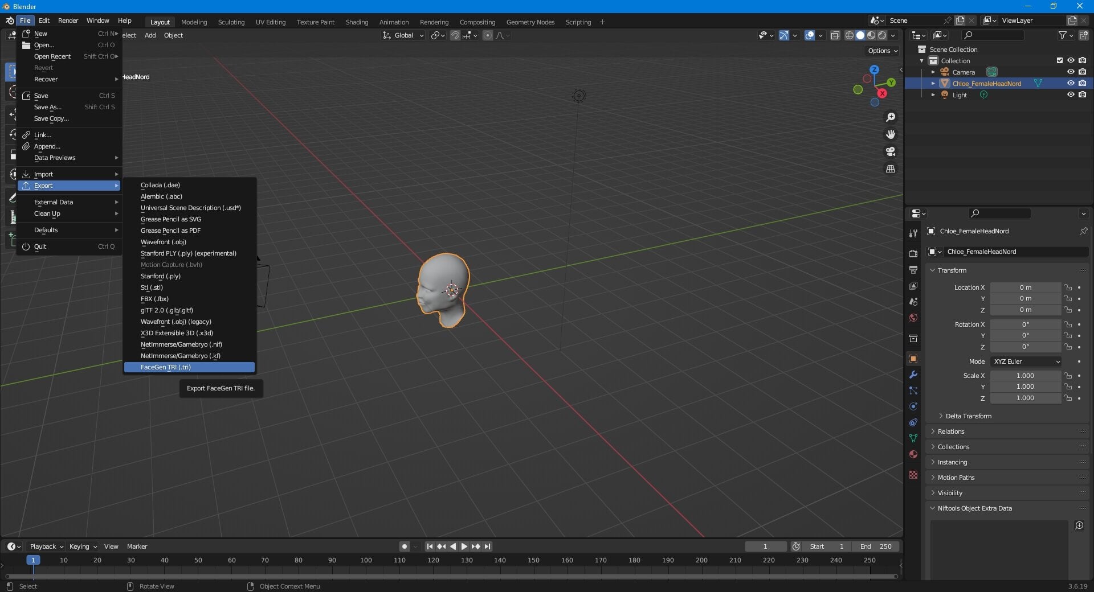This screenshot has height=592, width=1094.
Task: Select wireframe viewport shading
Action: [849, 35]
